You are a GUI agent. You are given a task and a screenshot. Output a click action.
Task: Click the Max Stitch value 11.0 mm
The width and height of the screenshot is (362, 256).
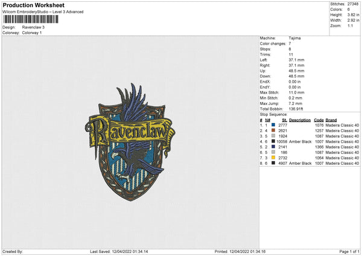pos(296,92)
